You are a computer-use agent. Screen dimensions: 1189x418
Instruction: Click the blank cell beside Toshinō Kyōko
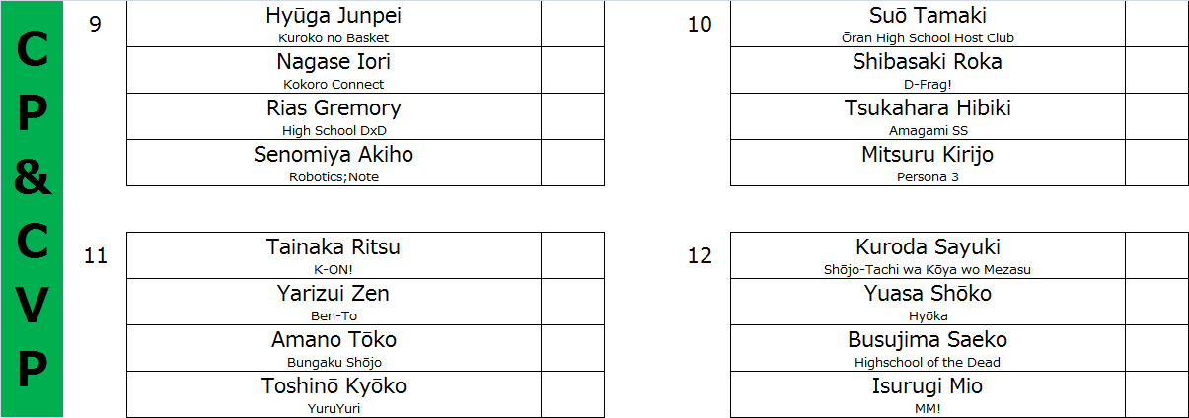pyautogui.click(x=572, y=394)
